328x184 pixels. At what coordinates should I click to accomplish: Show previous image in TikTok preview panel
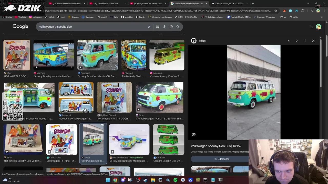click(289, 41)
